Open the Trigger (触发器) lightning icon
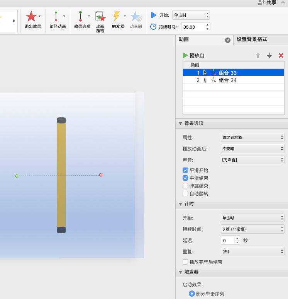Screen dimensions: 288x299 click(117, 16)
